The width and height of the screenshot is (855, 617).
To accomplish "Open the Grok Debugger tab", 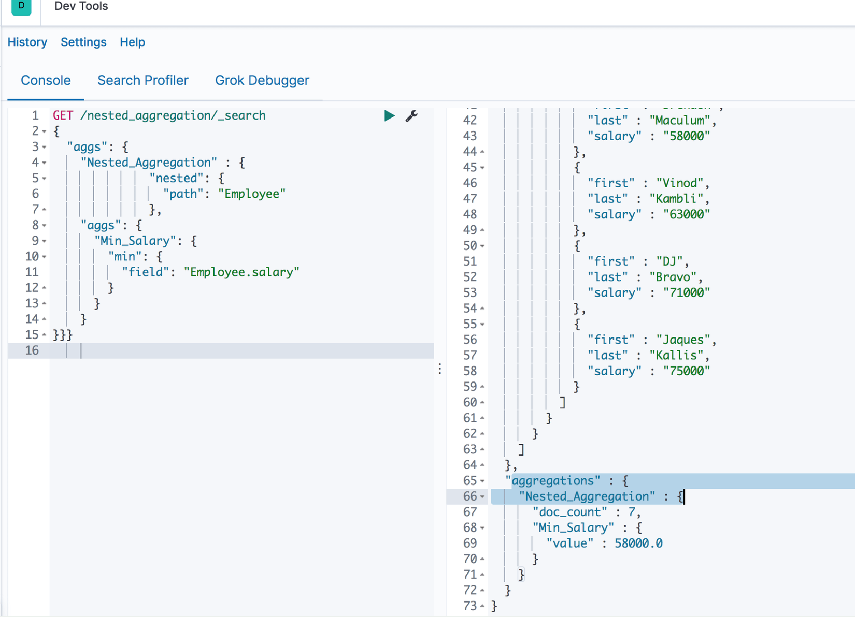I will [x=262, y=80].
